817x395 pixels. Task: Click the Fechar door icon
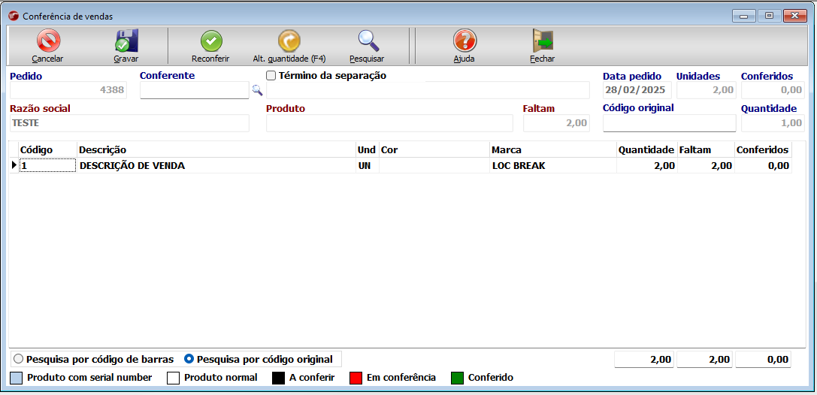(x=542, y=41)
